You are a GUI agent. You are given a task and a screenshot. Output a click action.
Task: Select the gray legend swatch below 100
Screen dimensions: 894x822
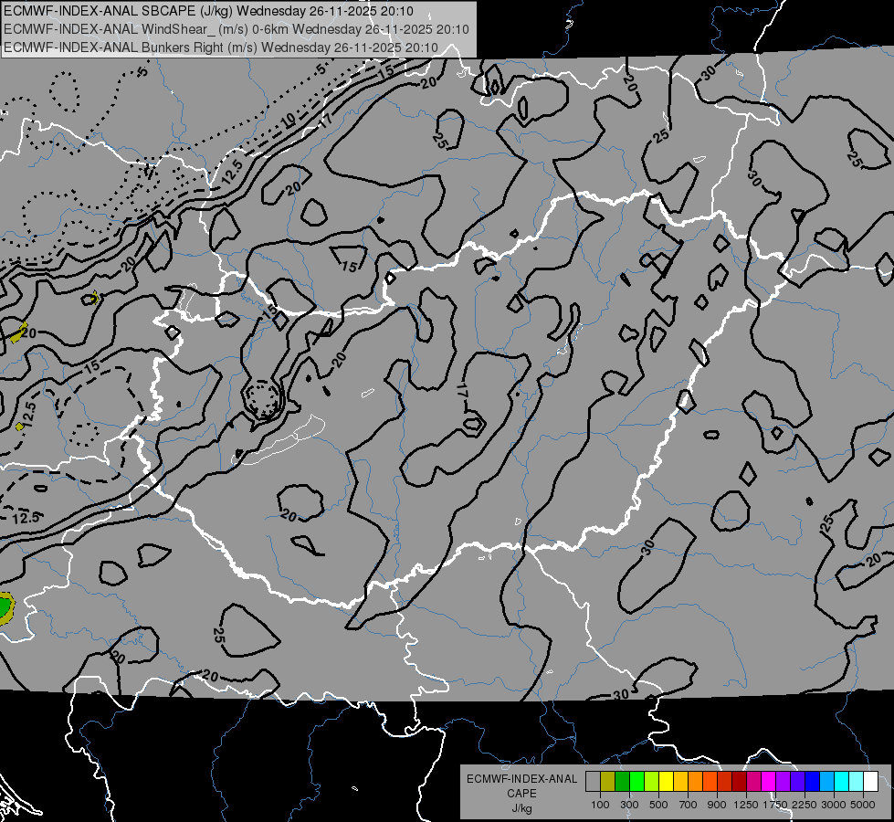coord(593,782)
